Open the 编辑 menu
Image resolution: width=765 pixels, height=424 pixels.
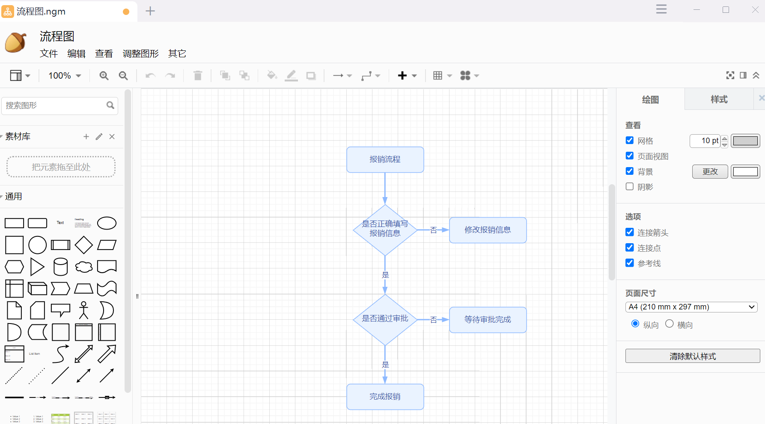coord(77,53)
